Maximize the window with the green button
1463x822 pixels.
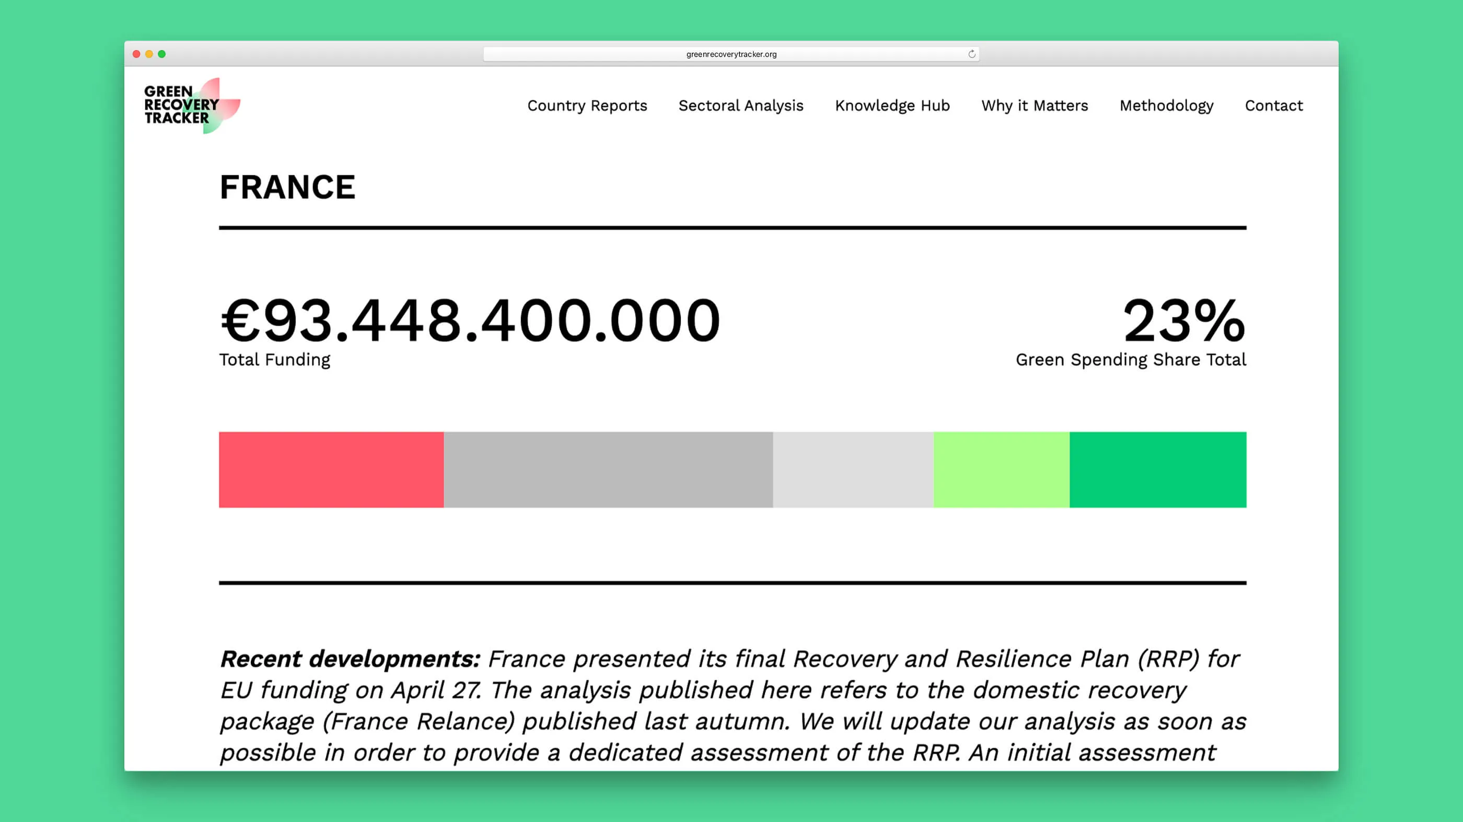click(x=162, y=54)
